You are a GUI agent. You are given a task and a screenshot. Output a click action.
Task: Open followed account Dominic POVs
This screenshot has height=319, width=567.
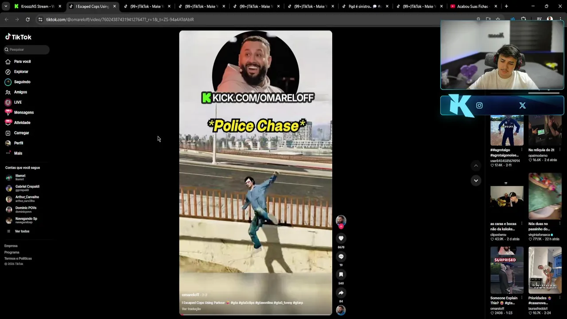tap(21, 210)
